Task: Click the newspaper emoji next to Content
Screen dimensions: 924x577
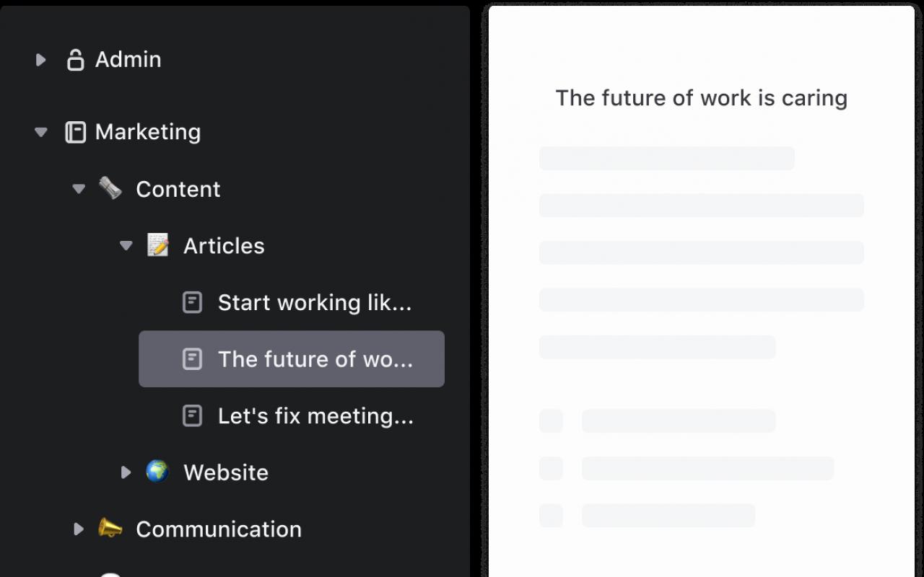Action: point(110,188)
